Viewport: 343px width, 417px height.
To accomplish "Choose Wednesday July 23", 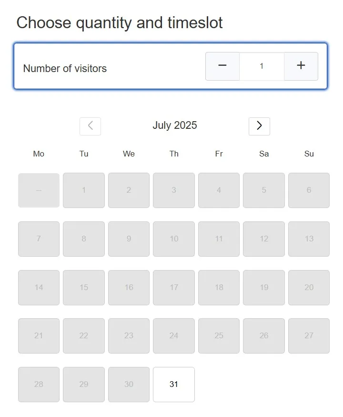I will point(129,336).
